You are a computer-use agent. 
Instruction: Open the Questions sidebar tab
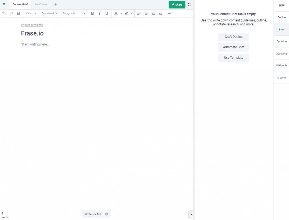click(281, 54)
